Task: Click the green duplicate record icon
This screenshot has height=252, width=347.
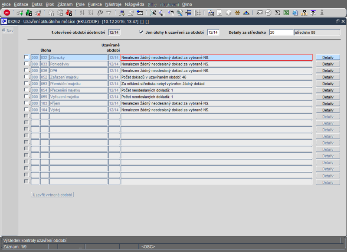Action: (29, 13)
